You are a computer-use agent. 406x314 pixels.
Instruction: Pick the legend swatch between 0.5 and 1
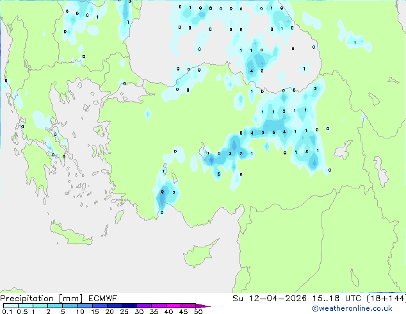point(26,306)
